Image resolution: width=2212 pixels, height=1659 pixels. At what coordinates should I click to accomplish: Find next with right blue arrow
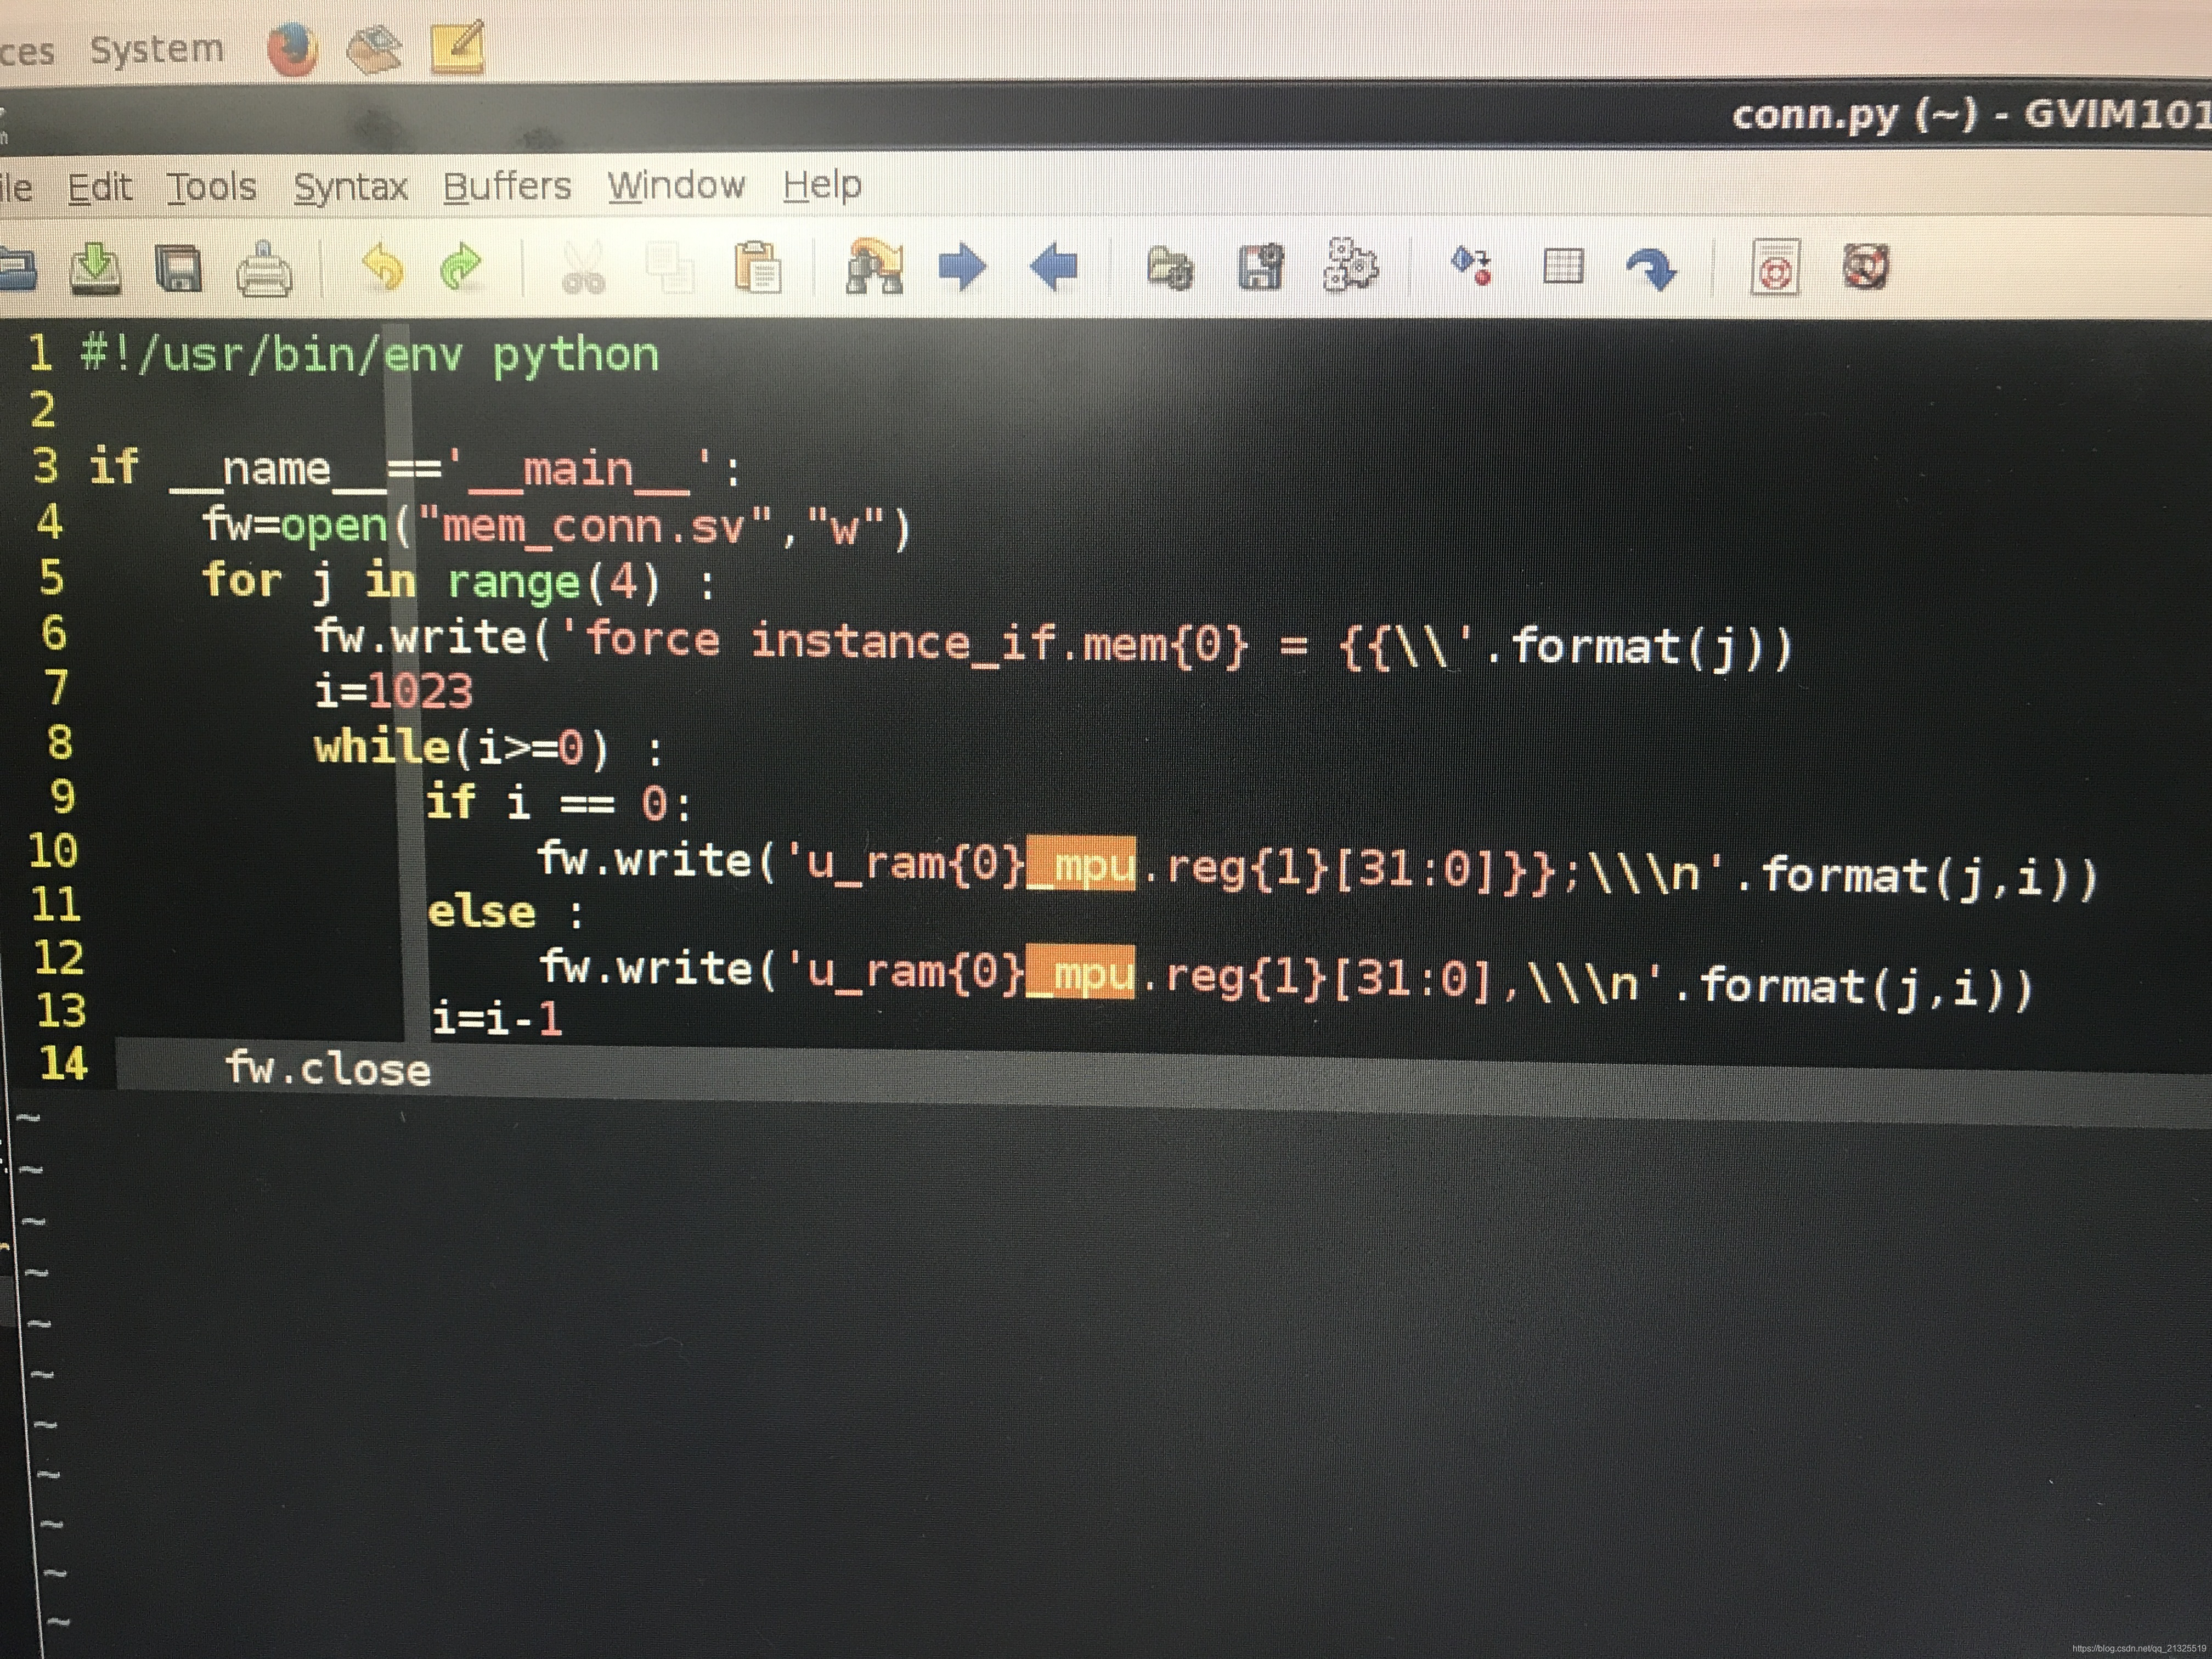click(x=962, y=267)
